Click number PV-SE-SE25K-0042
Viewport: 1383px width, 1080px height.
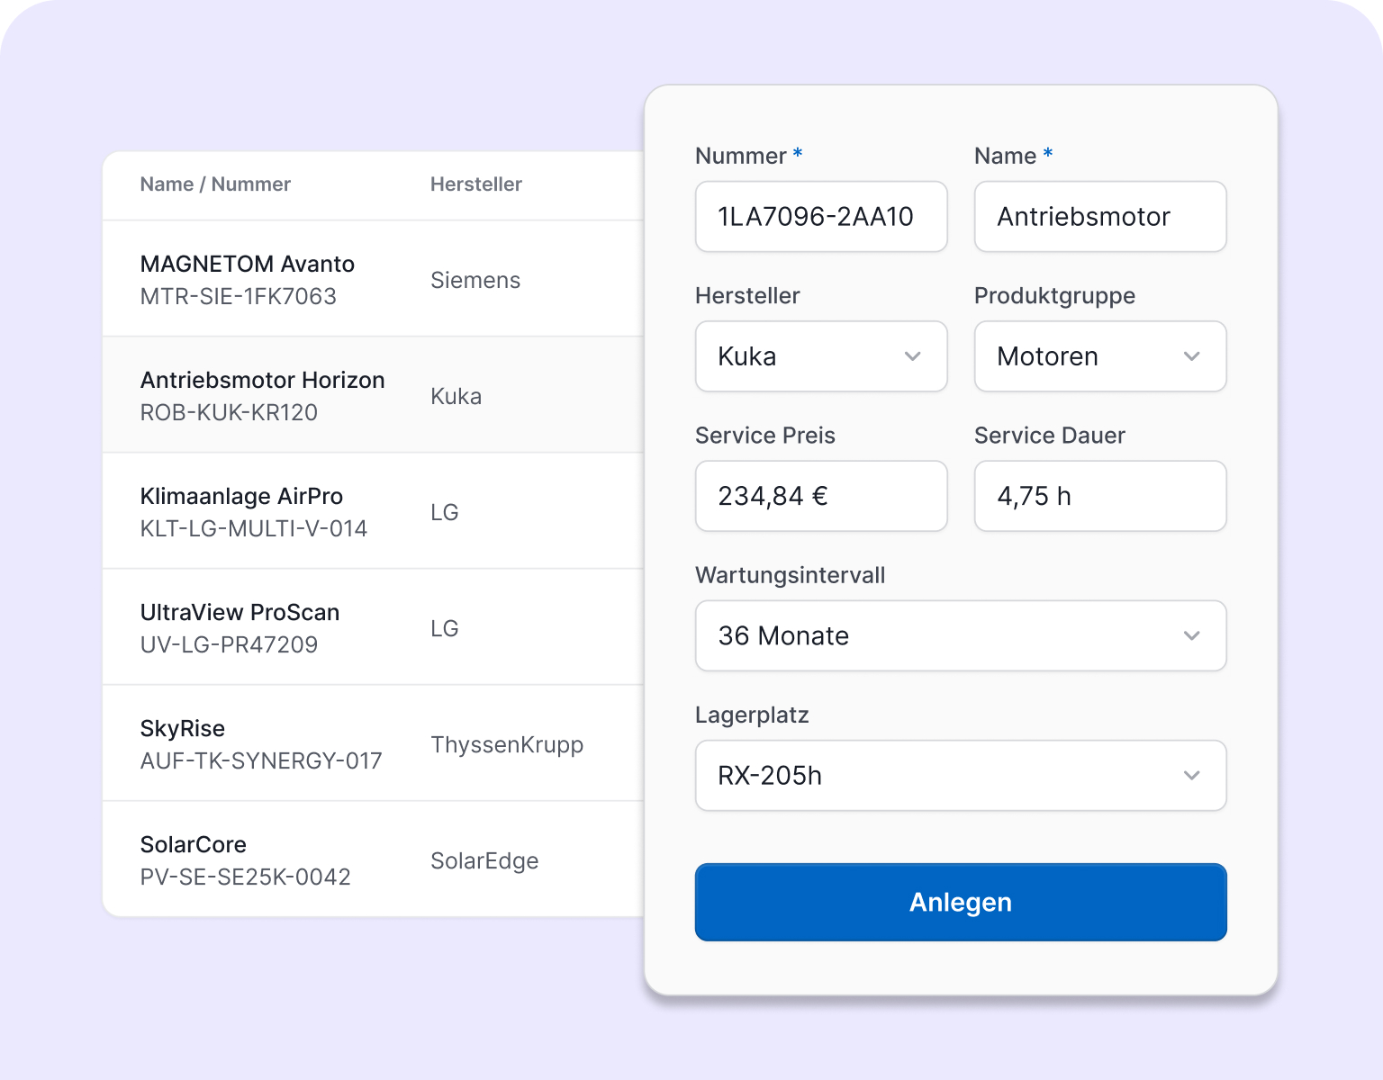tap(245, 877)
